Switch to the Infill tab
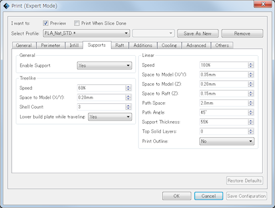 click(x=74, y=45)
